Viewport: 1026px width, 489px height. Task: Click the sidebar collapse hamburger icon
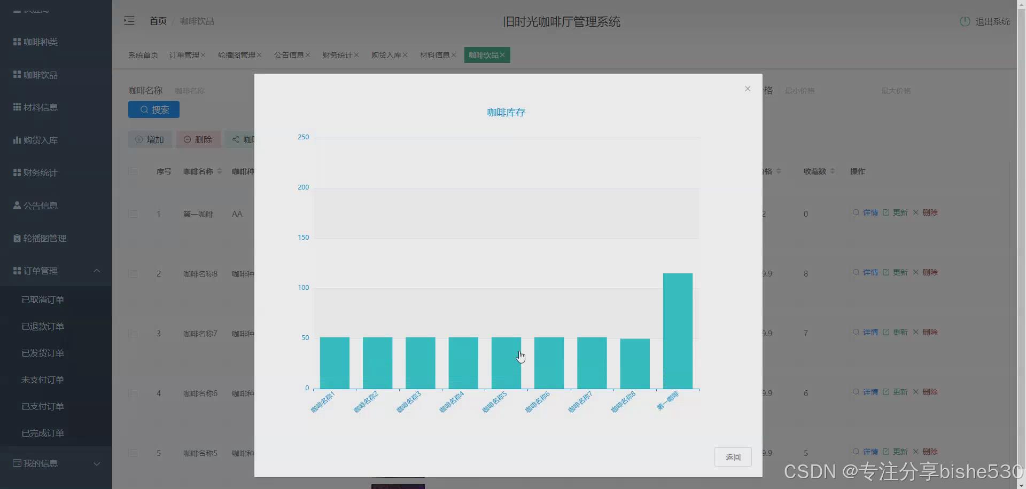tap(129, 21)
